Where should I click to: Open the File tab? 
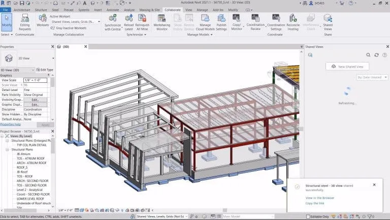[5, 10]
